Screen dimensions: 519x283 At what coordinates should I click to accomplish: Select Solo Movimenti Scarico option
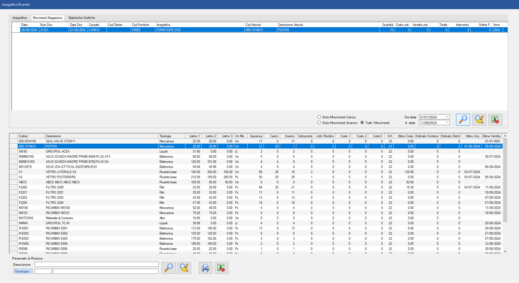(x=319, y=123)
